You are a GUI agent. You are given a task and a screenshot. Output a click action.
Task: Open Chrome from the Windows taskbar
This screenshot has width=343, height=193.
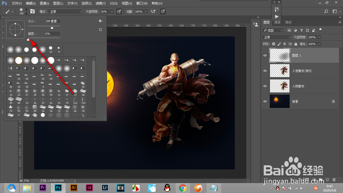183,188
